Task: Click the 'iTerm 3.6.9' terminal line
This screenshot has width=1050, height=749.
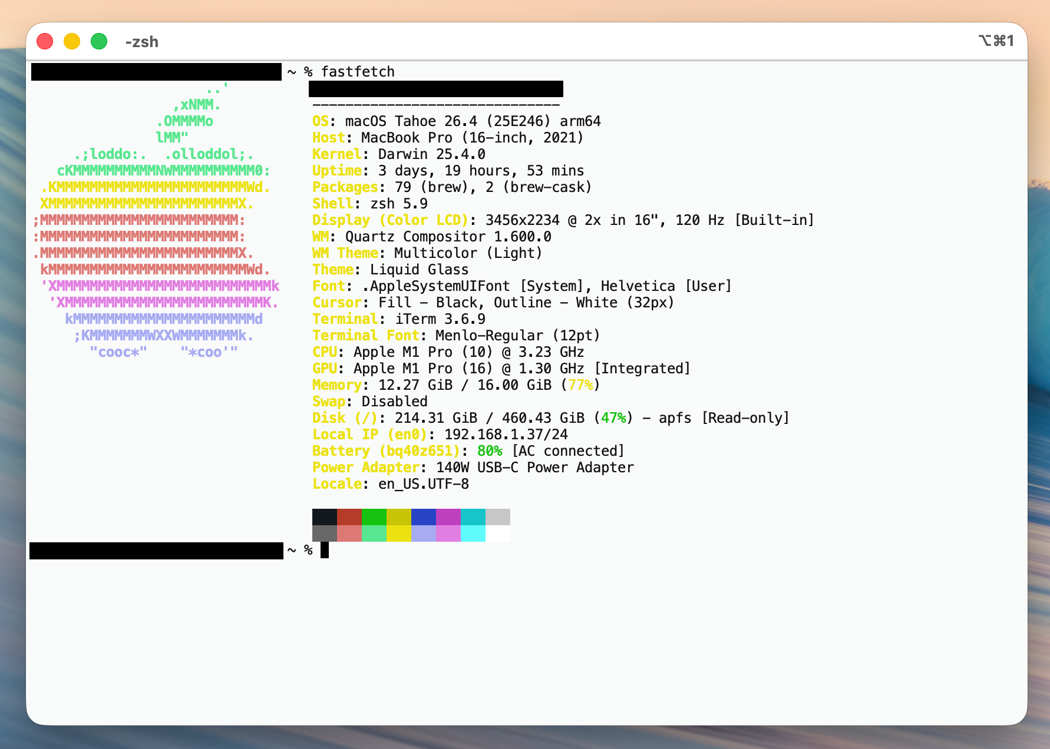Action: (x=399, y=319)
